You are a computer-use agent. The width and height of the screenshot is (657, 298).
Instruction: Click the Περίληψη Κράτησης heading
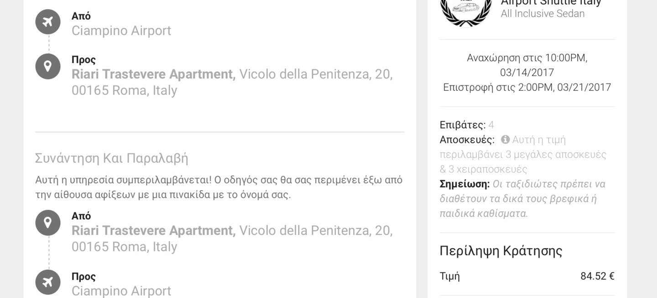(501, 251)
